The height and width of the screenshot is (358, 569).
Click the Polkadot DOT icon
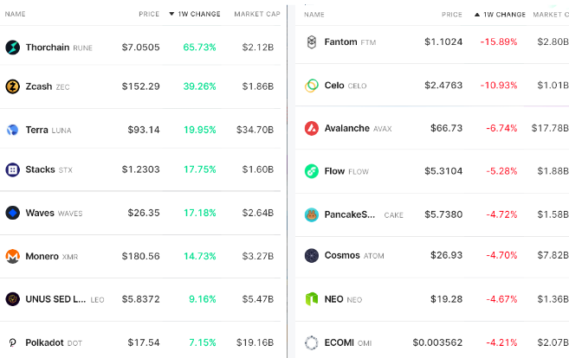point(12,342)
